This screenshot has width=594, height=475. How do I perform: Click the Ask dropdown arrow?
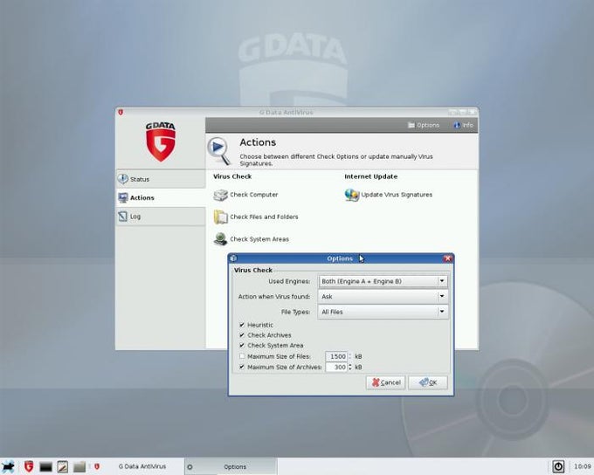pos(442,297)
